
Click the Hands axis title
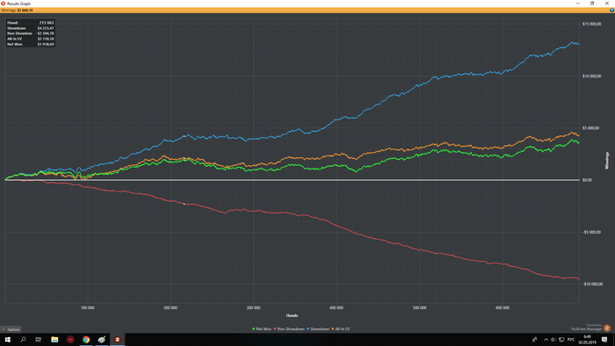tap(292, 315)
